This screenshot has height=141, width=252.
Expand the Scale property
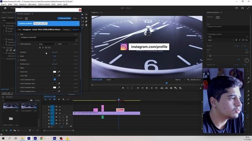click(19, 56)
